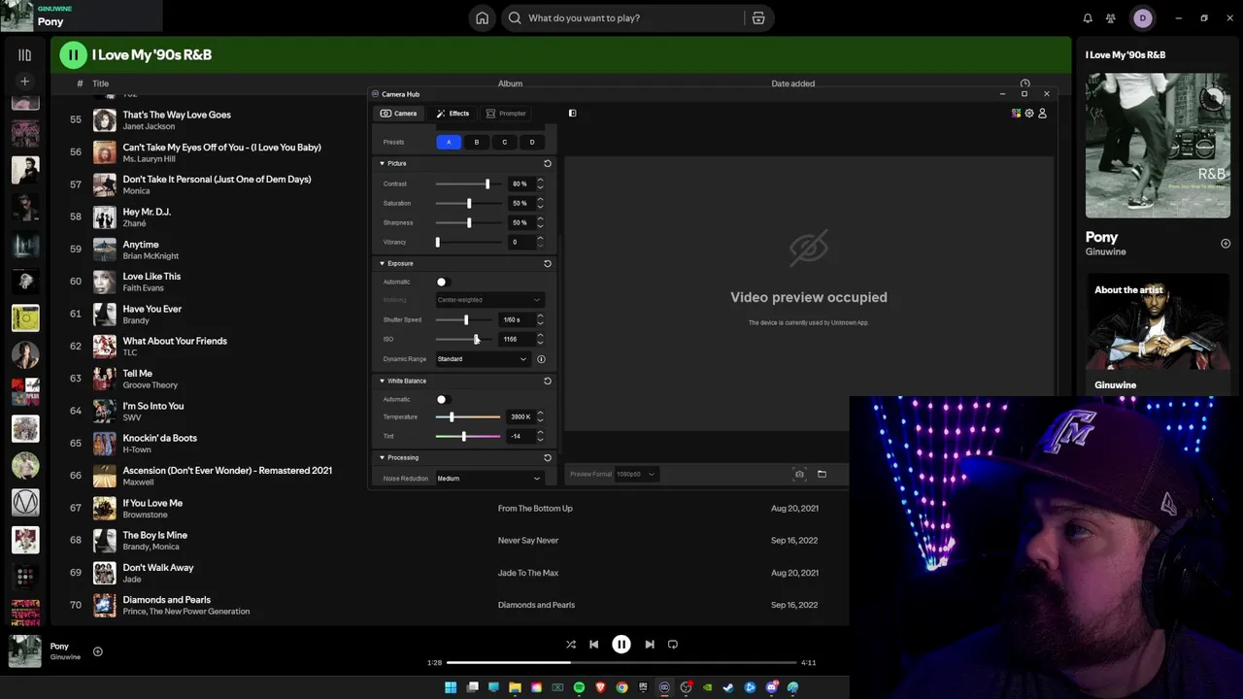This screenshot has height=699, width=1243.
Task: Switch to Camera tab in Camera Hub
Action: click(x=399, y=114)
